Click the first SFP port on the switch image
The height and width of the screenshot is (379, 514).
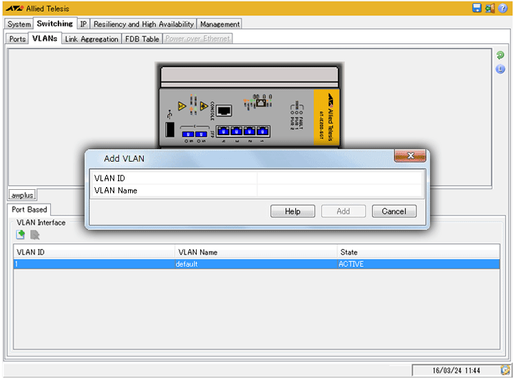pyautogui.click(x=188, y=134)
